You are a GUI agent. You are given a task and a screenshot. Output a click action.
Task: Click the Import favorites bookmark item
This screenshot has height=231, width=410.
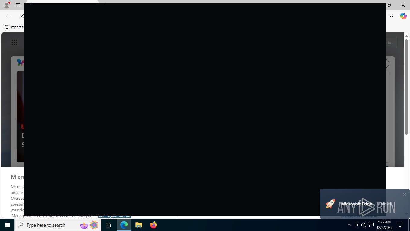click(x=14, y=27)
